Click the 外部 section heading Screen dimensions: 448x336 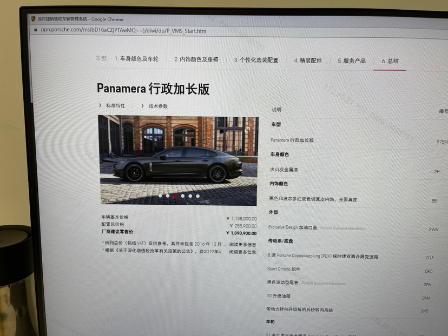(273, 212)
